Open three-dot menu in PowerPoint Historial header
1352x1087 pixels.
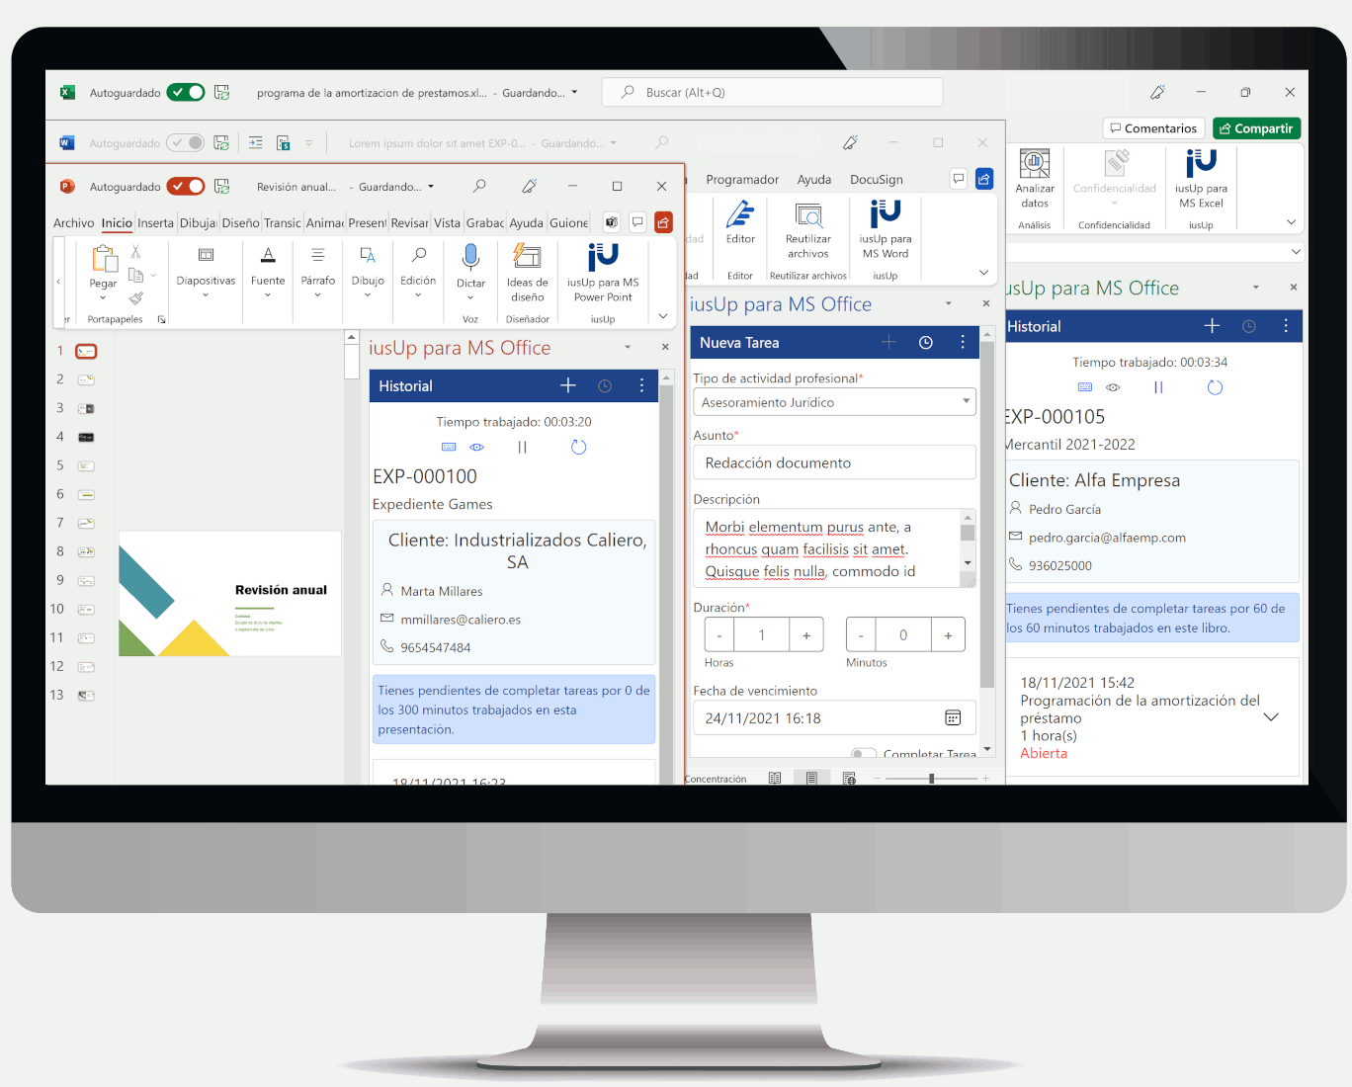click(x=641, y=385)
